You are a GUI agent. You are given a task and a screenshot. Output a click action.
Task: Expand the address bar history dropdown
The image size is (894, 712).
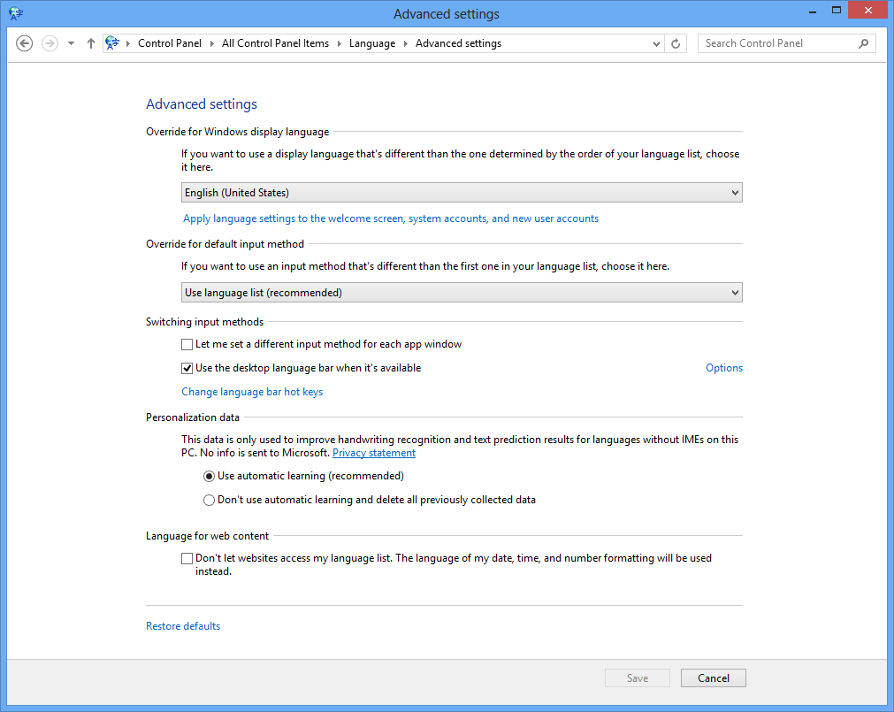(x=656, y=43)
